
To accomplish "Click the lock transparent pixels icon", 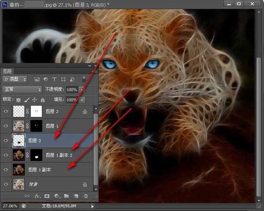I will pyautogui.click(x=18, y=100).
